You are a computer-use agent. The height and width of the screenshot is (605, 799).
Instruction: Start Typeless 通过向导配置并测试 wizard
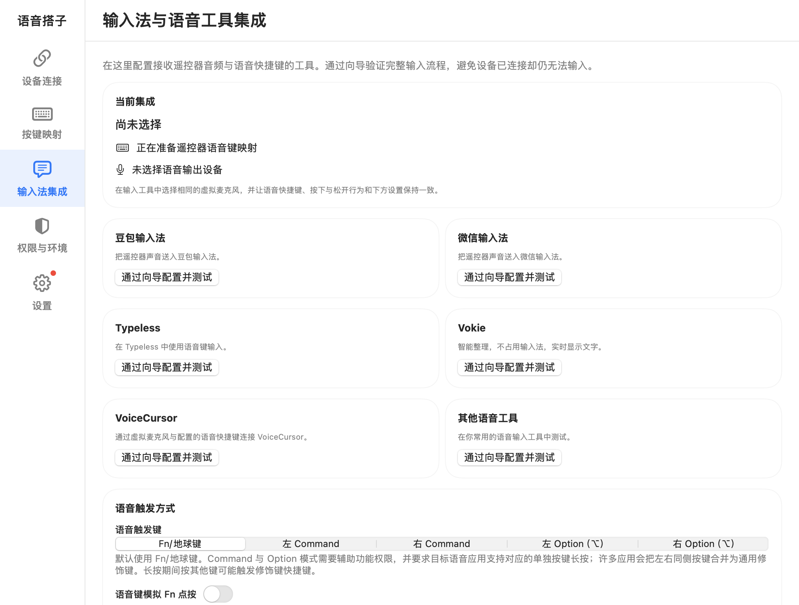pos(167,368)
